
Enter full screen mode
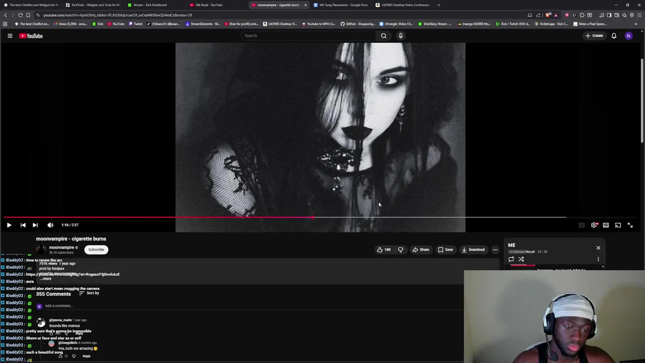coord(630,225)
